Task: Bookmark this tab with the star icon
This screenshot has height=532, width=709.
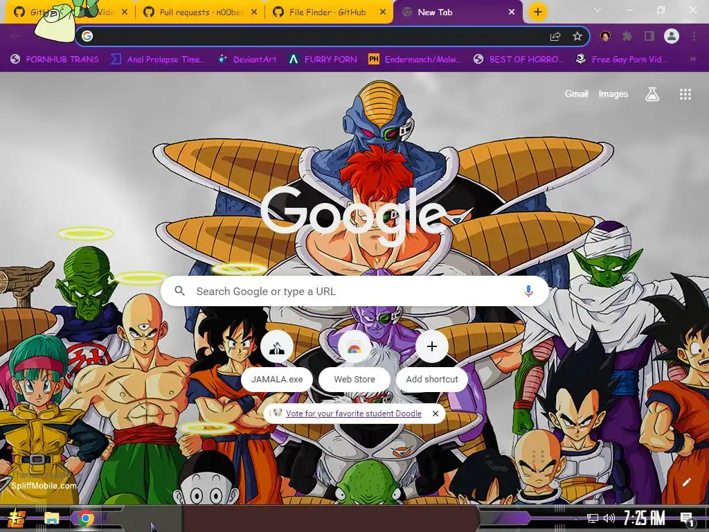Action: coord(577,36)
